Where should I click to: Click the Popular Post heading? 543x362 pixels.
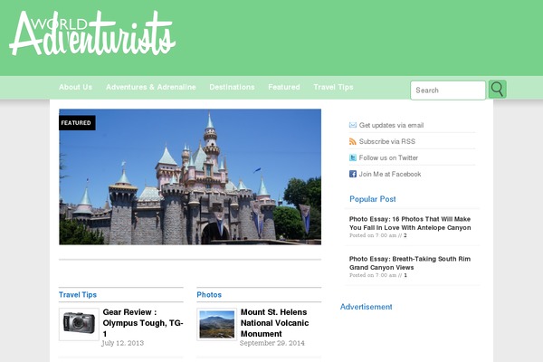(373, 199)
